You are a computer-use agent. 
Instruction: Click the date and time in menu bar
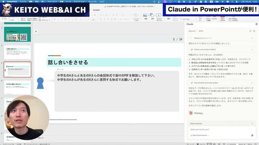[249, 1]
